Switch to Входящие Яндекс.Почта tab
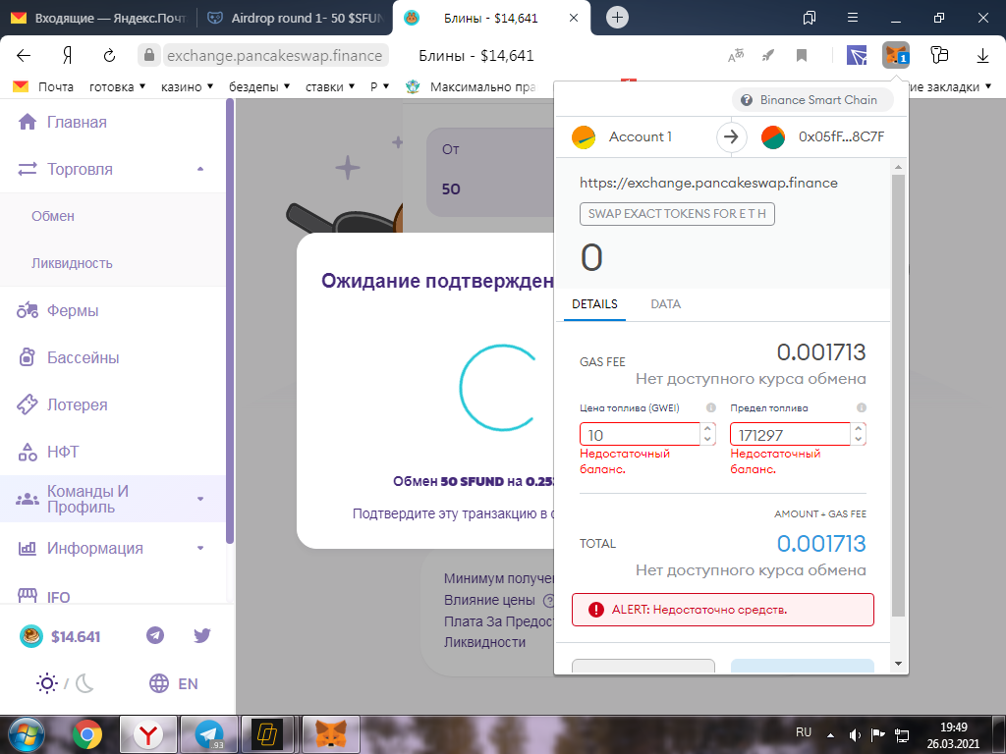Screen dimensions: 1006x754 click(x=99, y=18)
